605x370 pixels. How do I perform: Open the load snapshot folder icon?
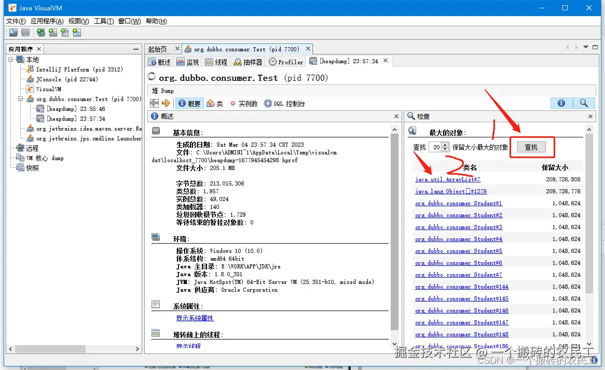(13, 32)
